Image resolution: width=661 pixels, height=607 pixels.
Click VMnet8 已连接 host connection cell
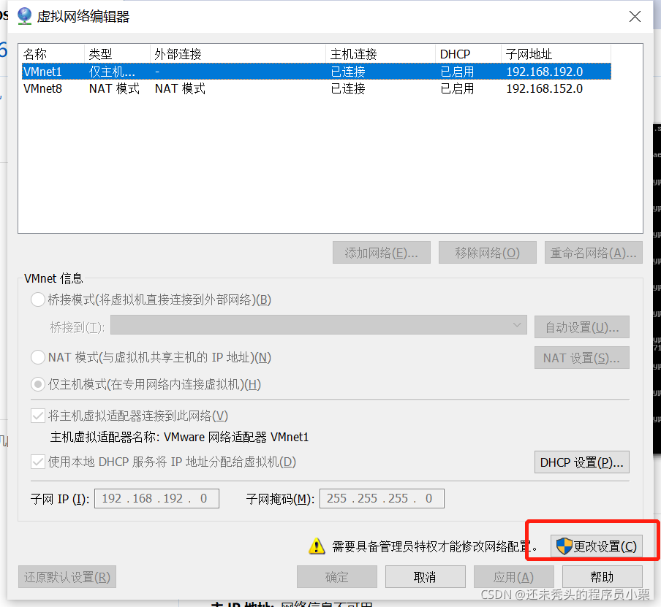(x=348, y=88)
